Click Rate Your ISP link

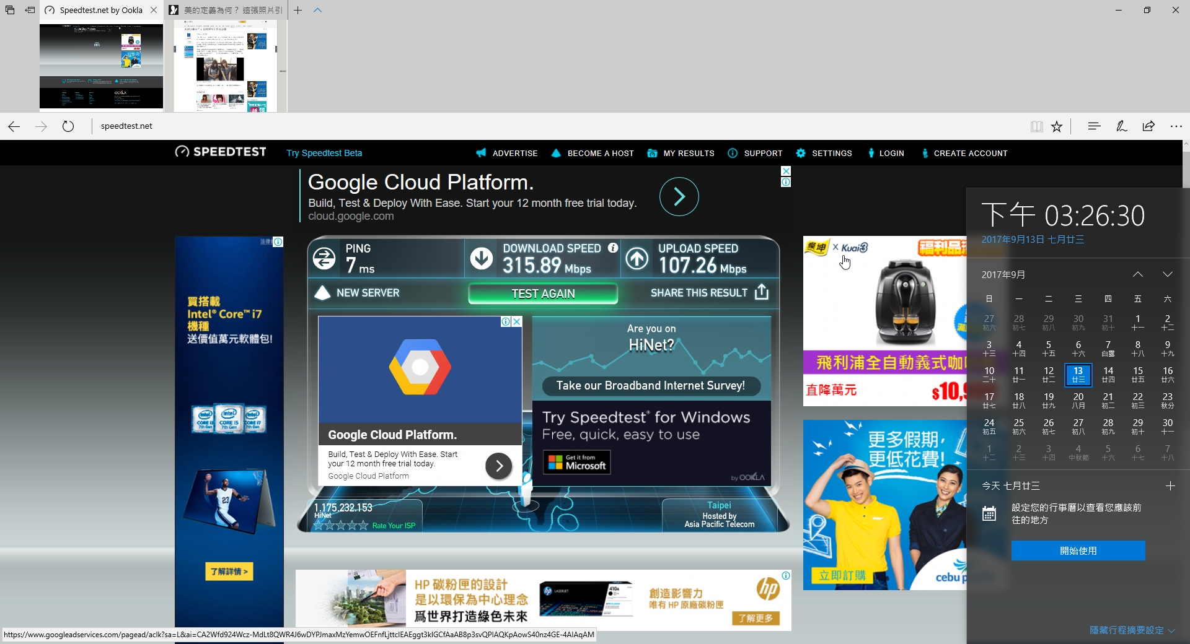pos(394,526)
